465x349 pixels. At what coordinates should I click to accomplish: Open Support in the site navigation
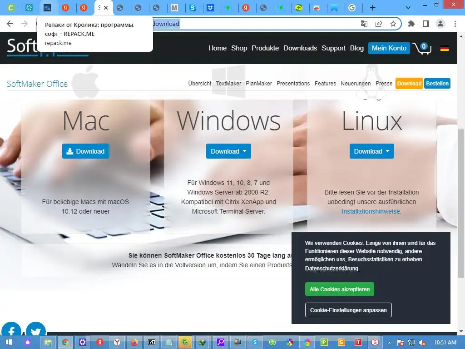pos(334,48)
